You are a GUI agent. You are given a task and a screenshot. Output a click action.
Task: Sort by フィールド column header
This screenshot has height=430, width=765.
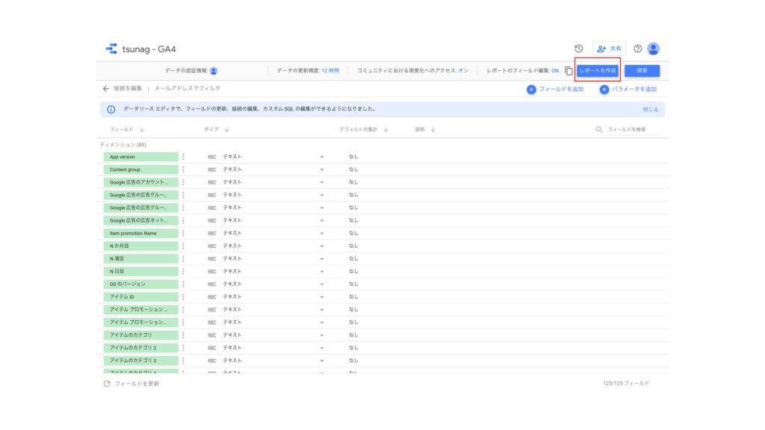pyautogui.click(x=126, y=129)
